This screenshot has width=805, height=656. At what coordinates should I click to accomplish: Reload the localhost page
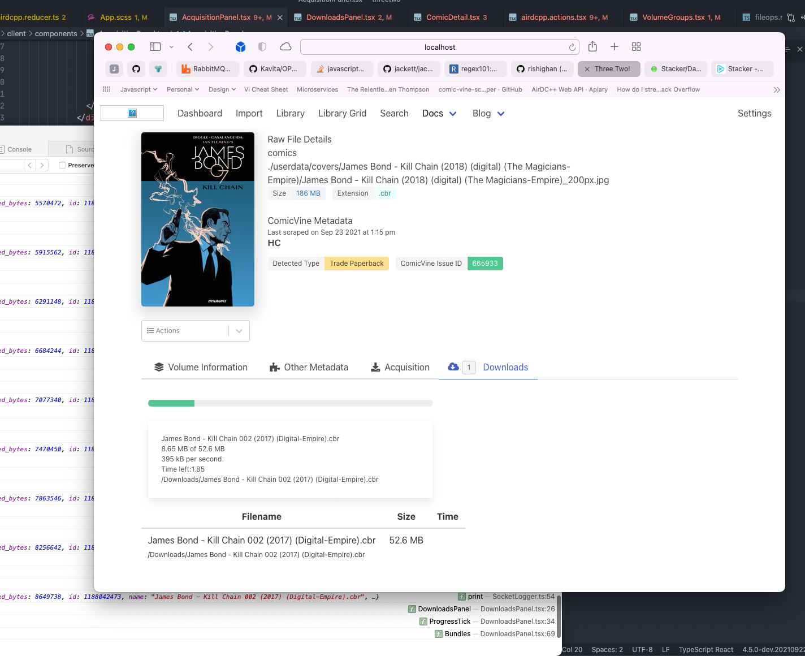click(572, 48)
